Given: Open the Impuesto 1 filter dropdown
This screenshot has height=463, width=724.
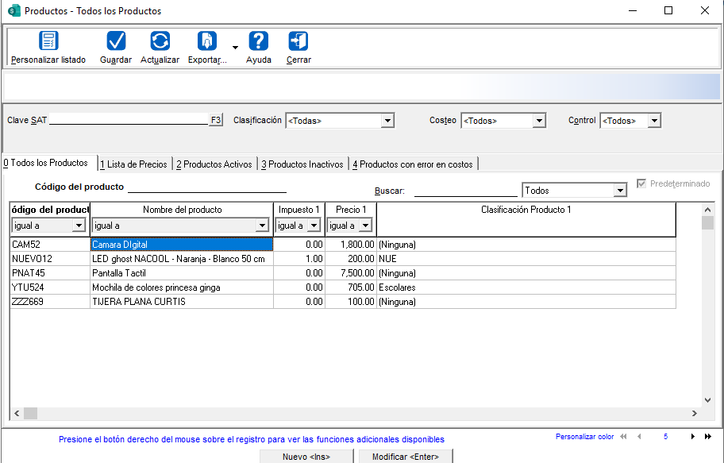Looking at the screenshot, I should click(314, 226).
